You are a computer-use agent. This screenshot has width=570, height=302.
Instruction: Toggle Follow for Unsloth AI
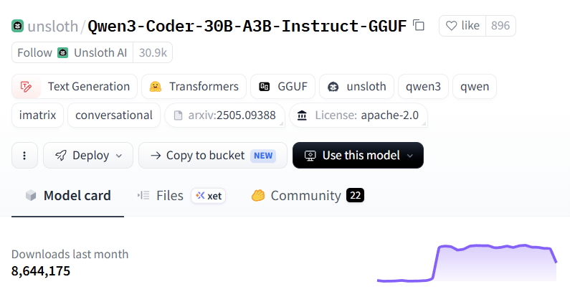tap(72, 53)
